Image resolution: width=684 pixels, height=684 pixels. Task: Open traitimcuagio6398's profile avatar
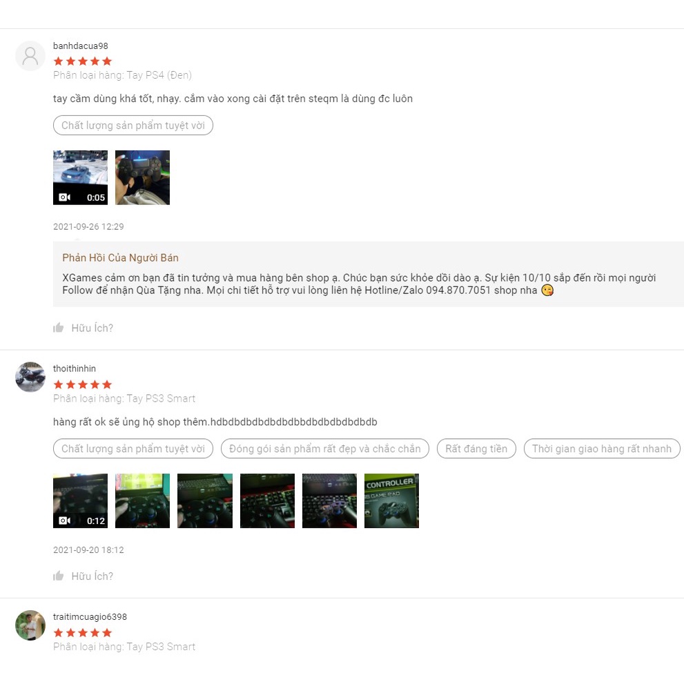click(30, 625)
